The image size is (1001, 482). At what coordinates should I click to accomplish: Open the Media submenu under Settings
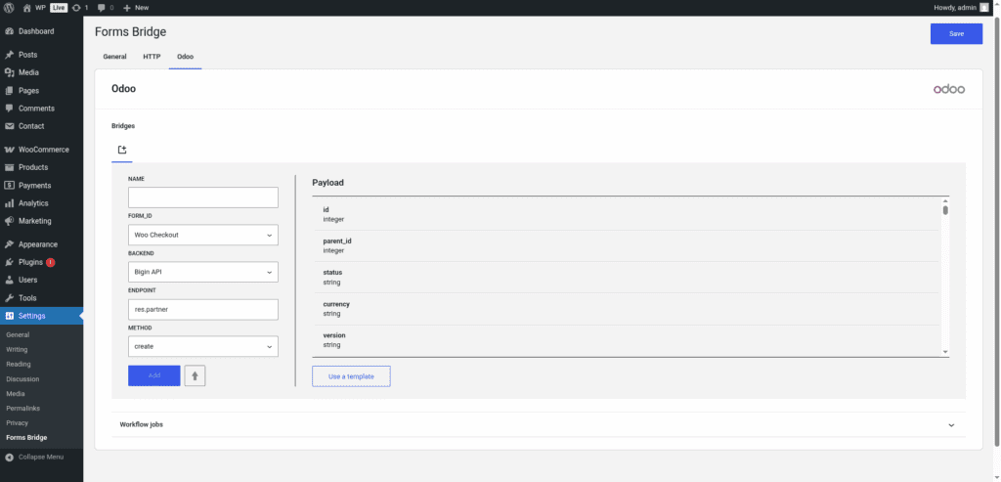16,394
